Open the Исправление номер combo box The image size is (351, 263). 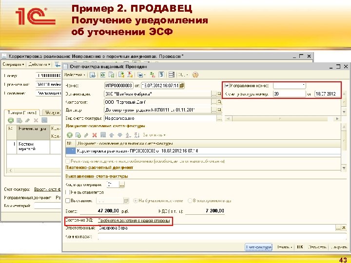tap(290, 85)
